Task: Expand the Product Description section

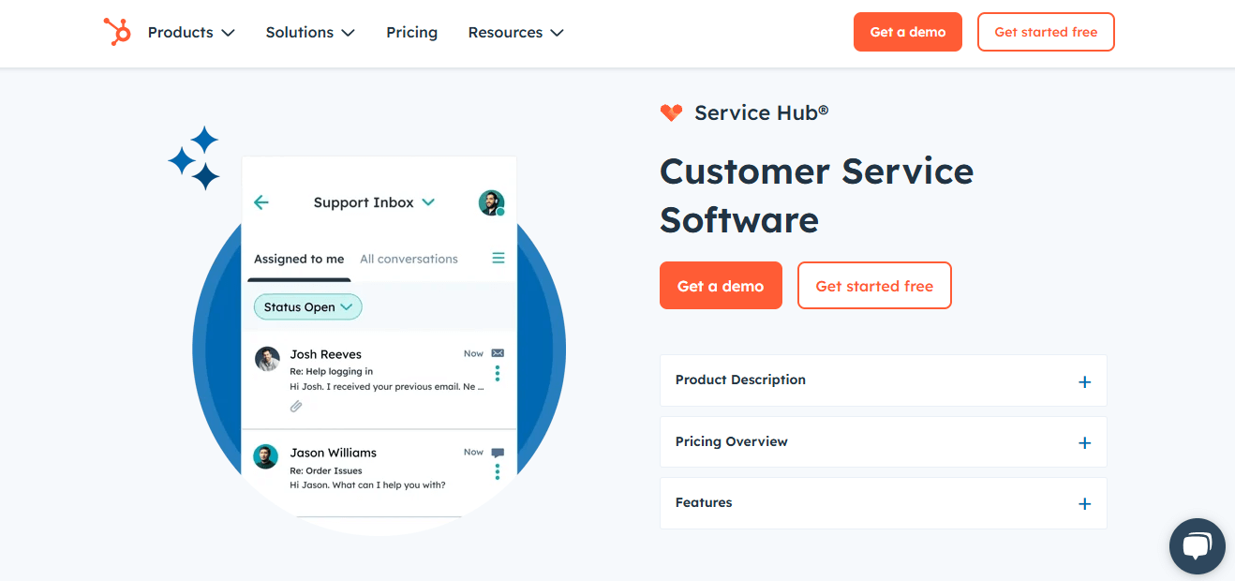Action: 1084,381
